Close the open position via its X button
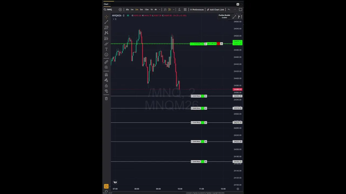Screen dimensions: 346x194 pyautogui.click(x=205, y=44)
